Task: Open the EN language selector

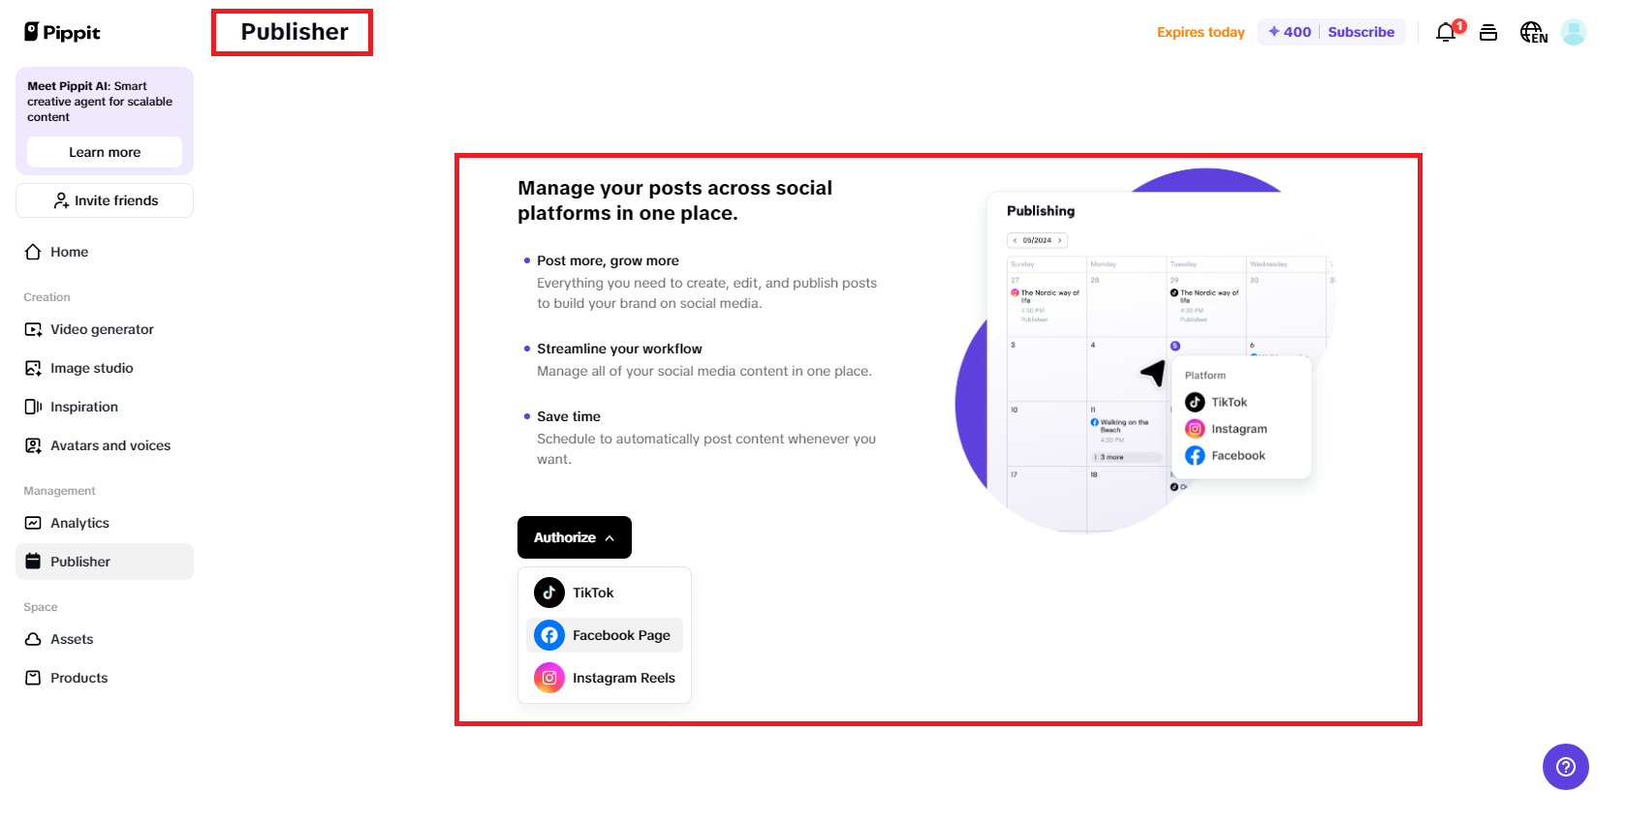Action: (x=1533, y=32)
